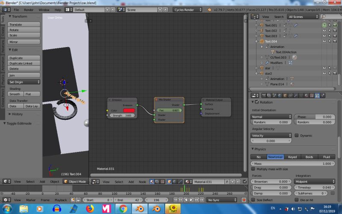Open the World properties tab icon
This screenshot has height=214, width=342.
[280, 95]
